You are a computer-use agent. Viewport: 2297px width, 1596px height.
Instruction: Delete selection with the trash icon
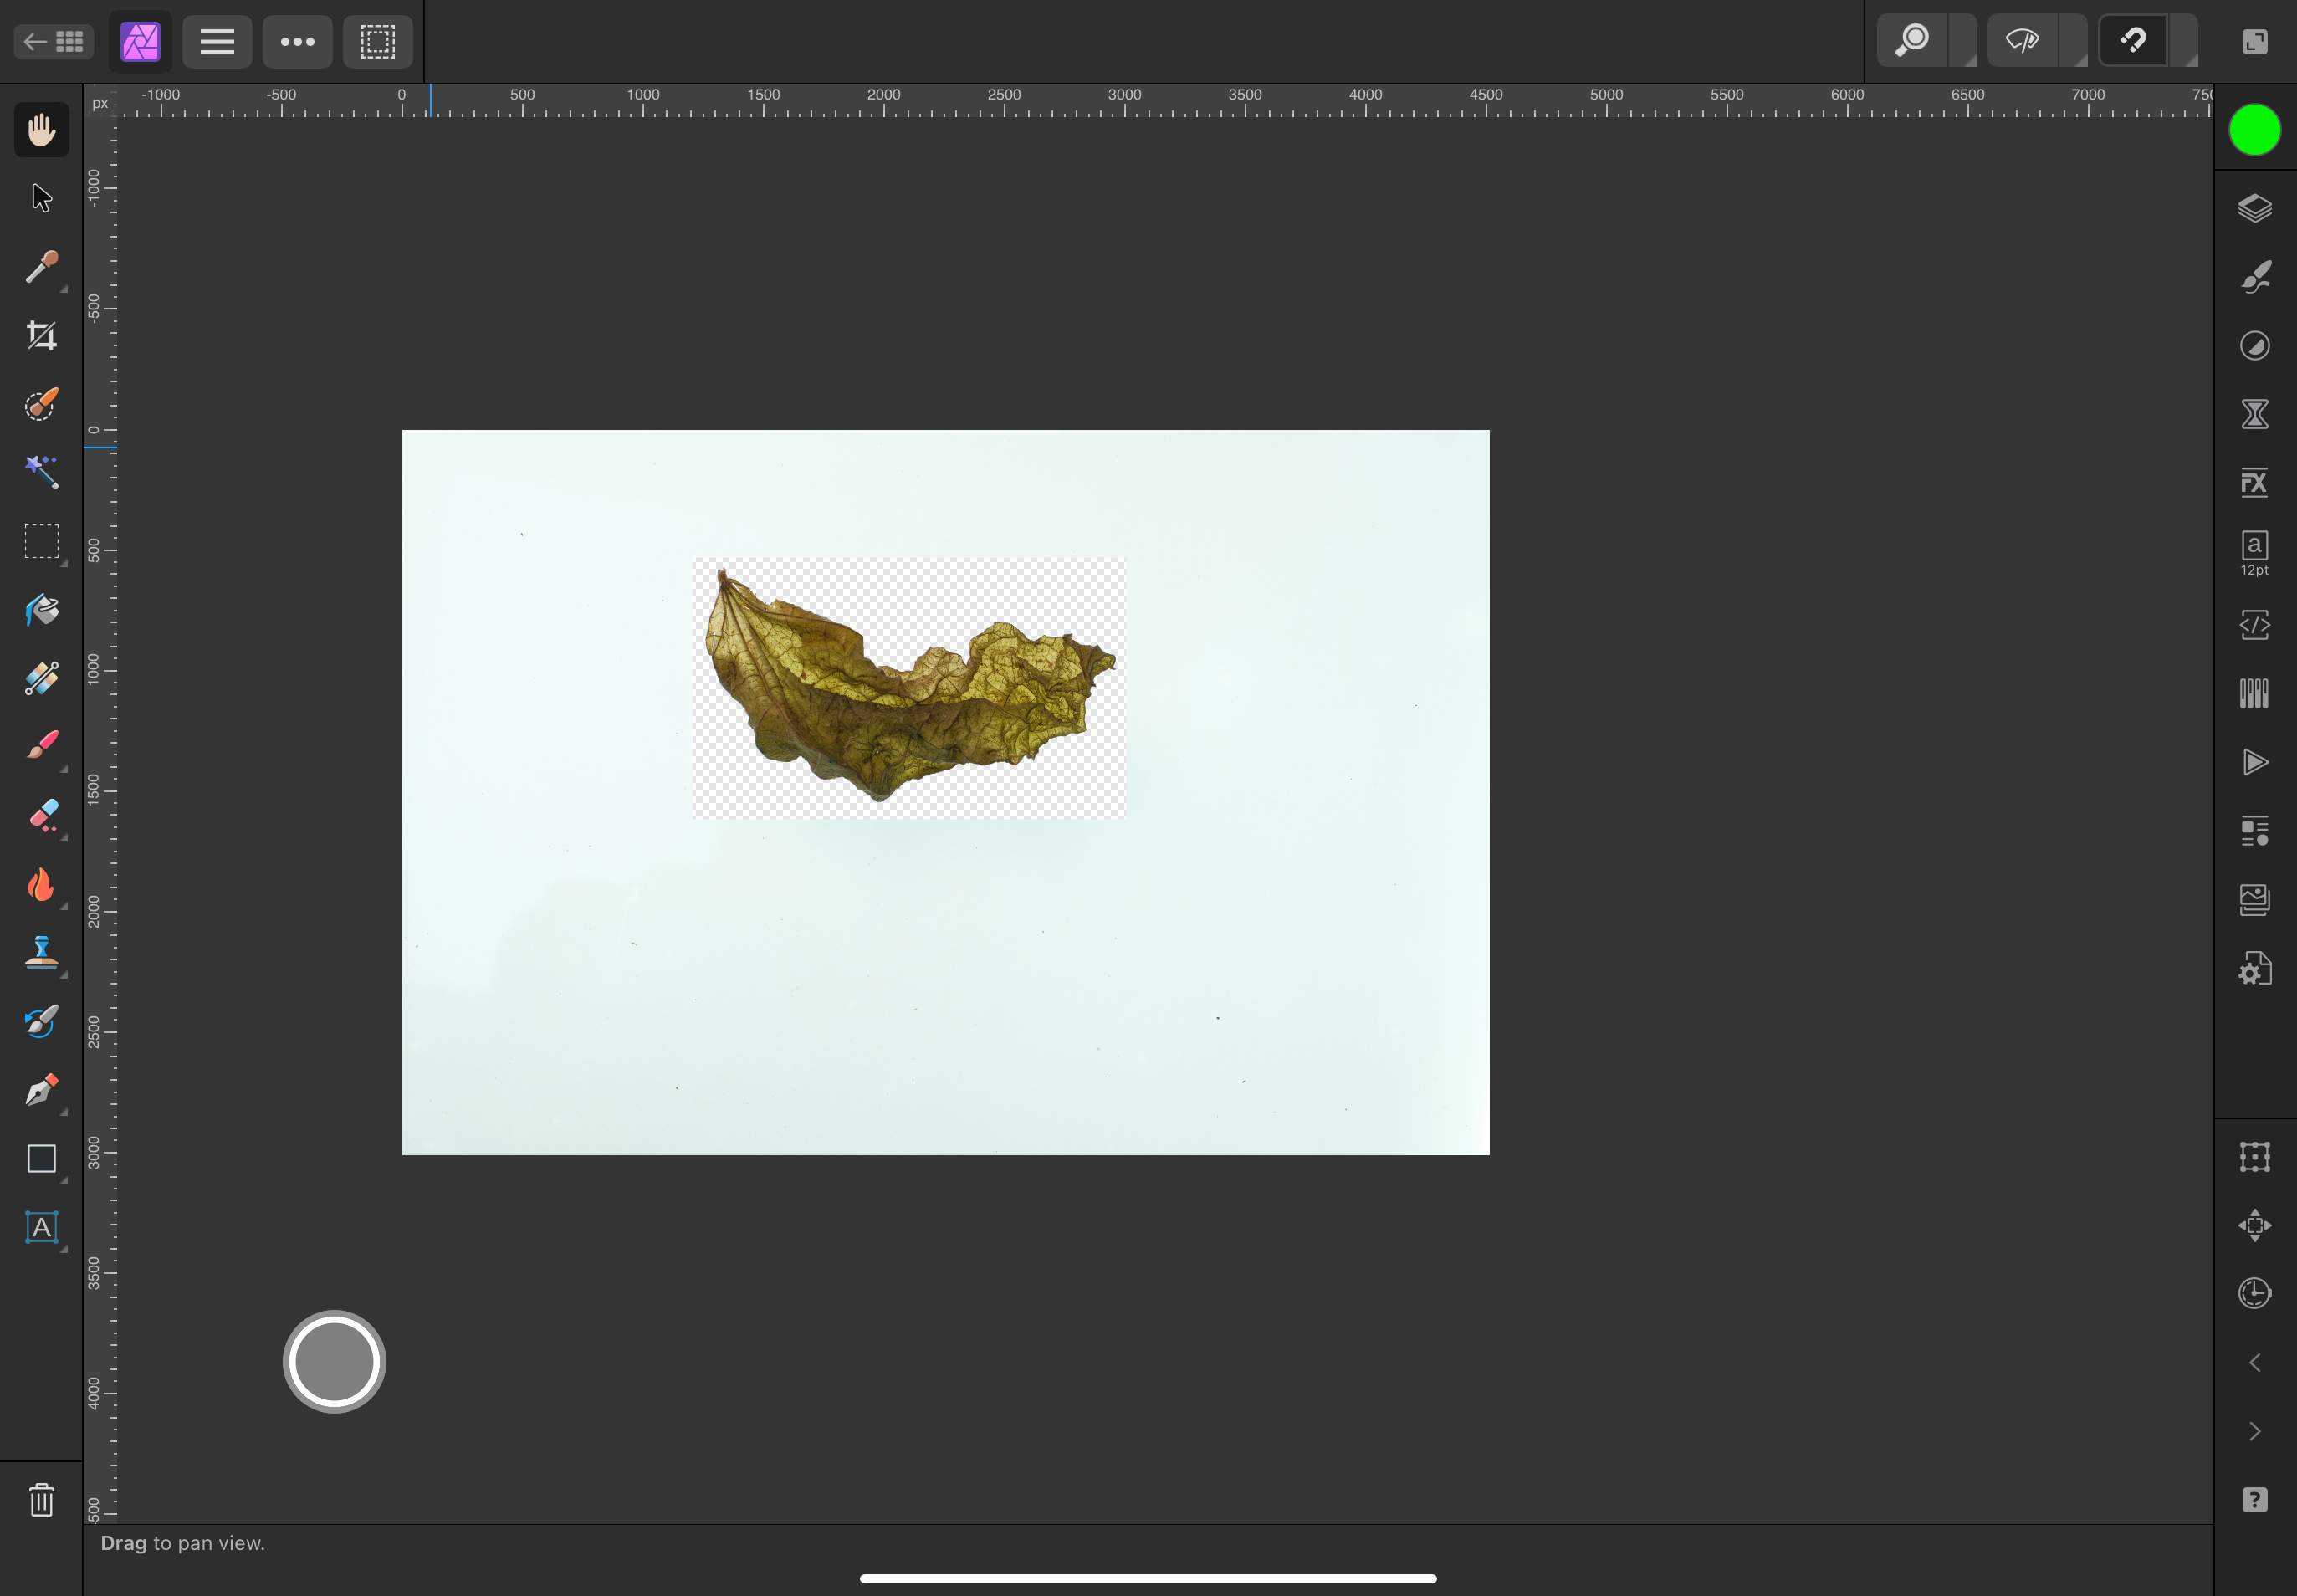pyautogui.click(x=41, y=1499)
